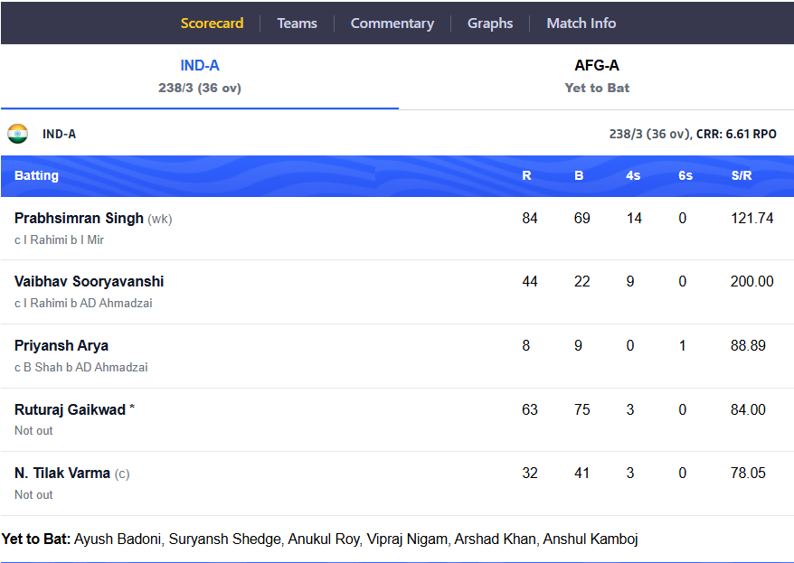Click the 6s column header
The height and width of the screenshot is (563, 794).
coord(685,175)
